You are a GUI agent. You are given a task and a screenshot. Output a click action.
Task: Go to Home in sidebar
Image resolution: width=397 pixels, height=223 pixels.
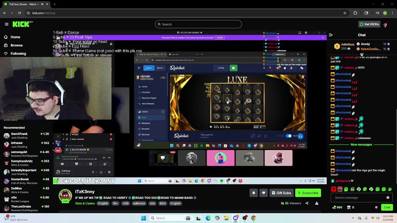click(x=12, y=37)
